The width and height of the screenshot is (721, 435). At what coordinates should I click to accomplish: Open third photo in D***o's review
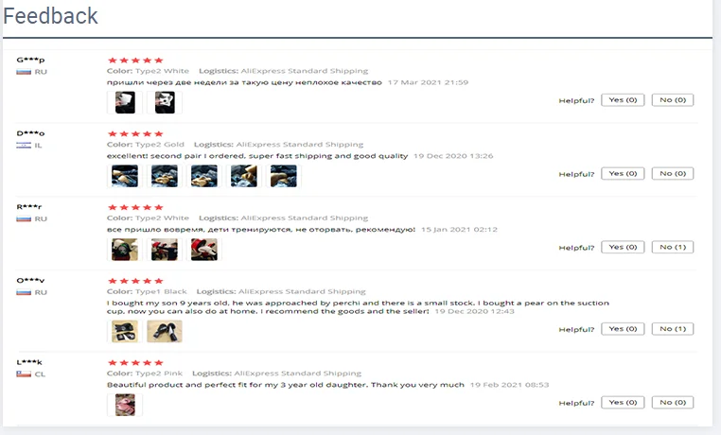tap(204, 176)
